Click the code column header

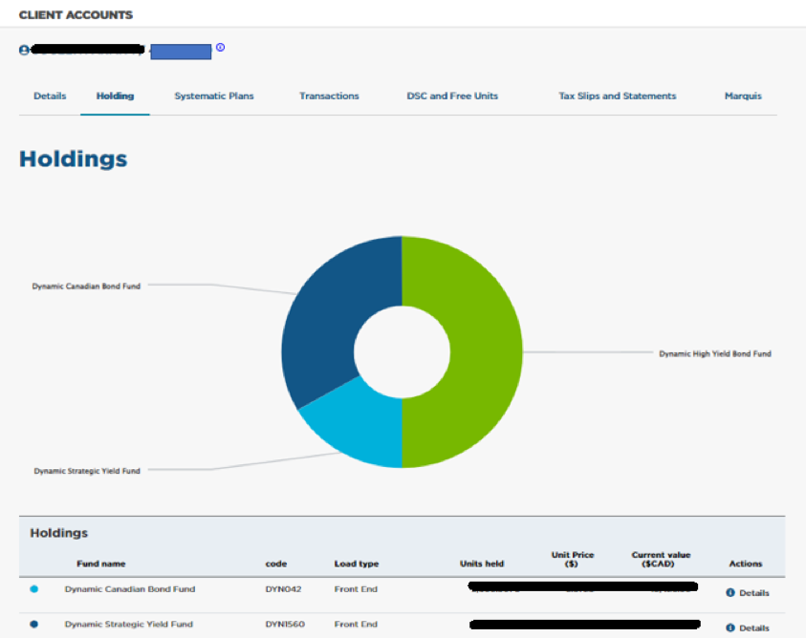point(276,564)
